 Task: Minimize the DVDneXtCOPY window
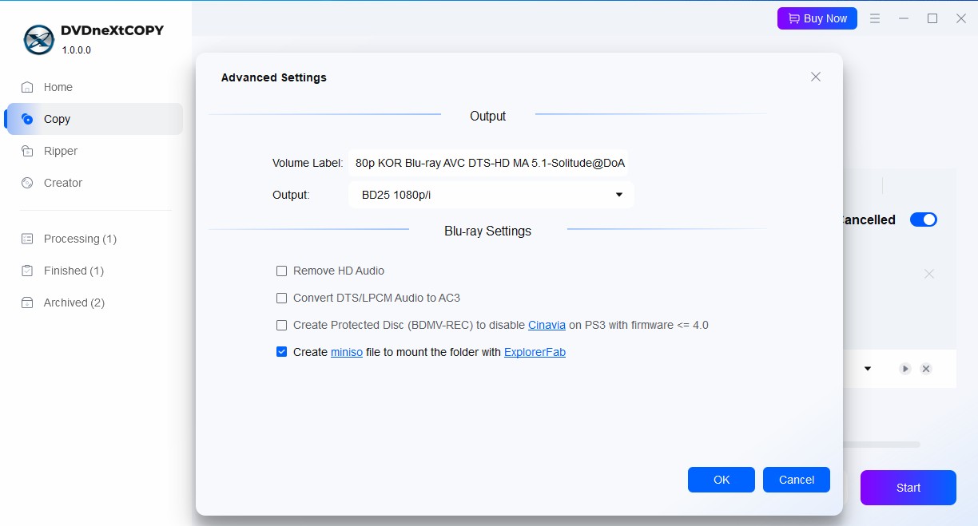904,18
